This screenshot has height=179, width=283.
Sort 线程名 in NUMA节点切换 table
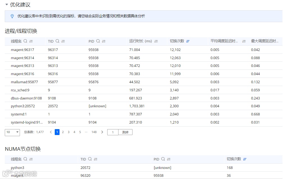pos(31,159)
